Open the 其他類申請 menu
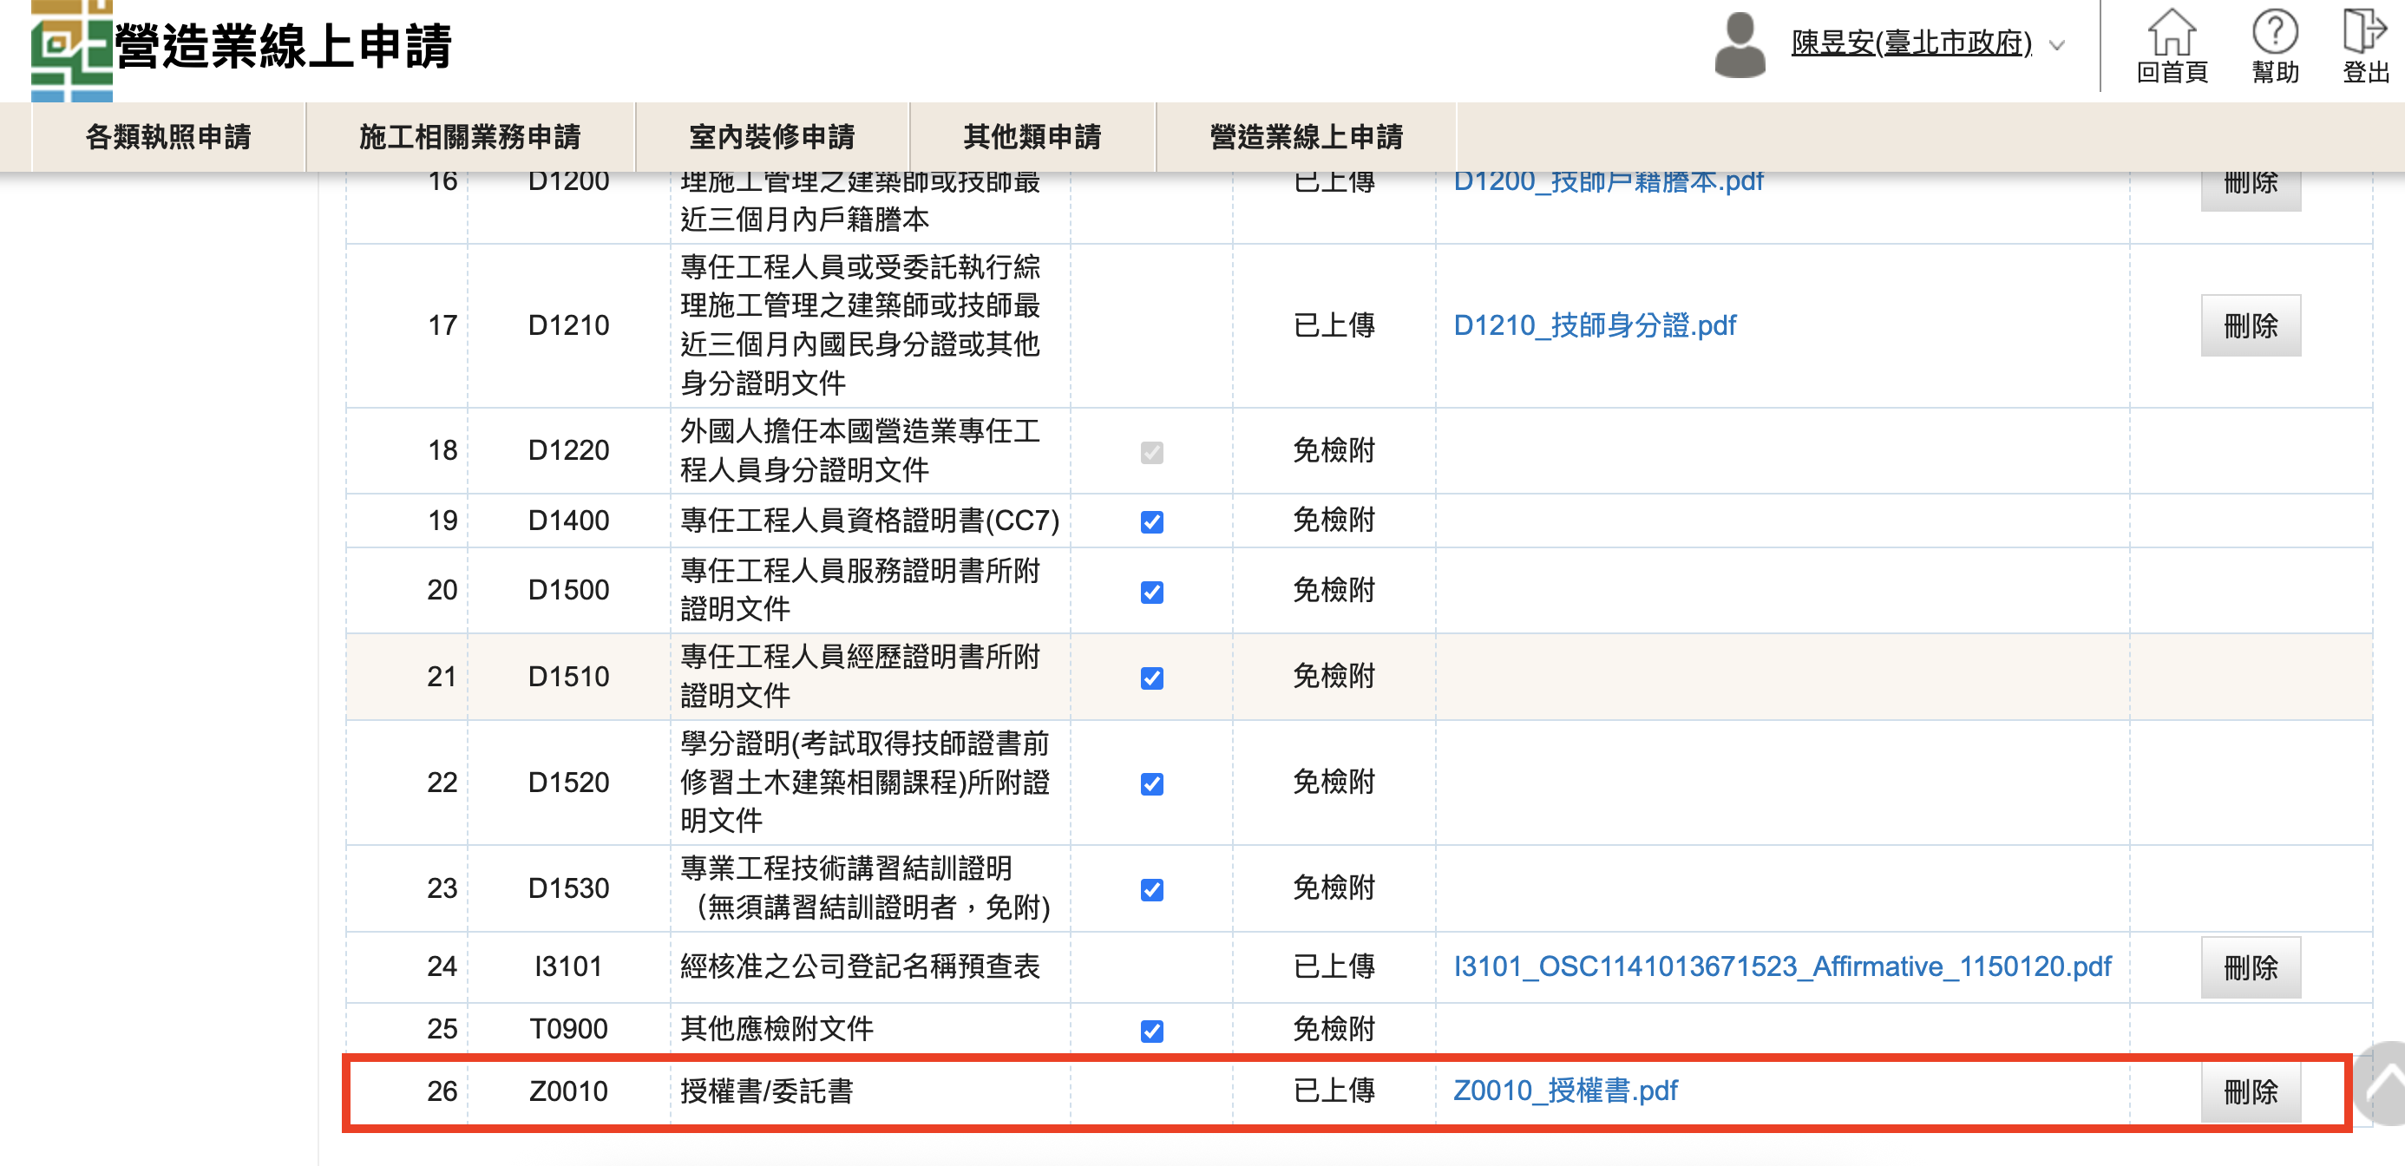Image resolution: width=2405 pixels, height=1166 pixels. (x=1032, y=137)
